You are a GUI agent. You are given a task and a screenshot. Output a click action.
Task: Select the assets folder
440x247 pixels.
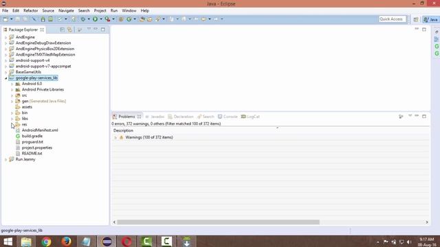[x=27, y=107]
